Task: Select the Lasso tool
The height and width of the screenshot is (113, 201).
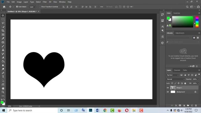Action: click(3, 23)
